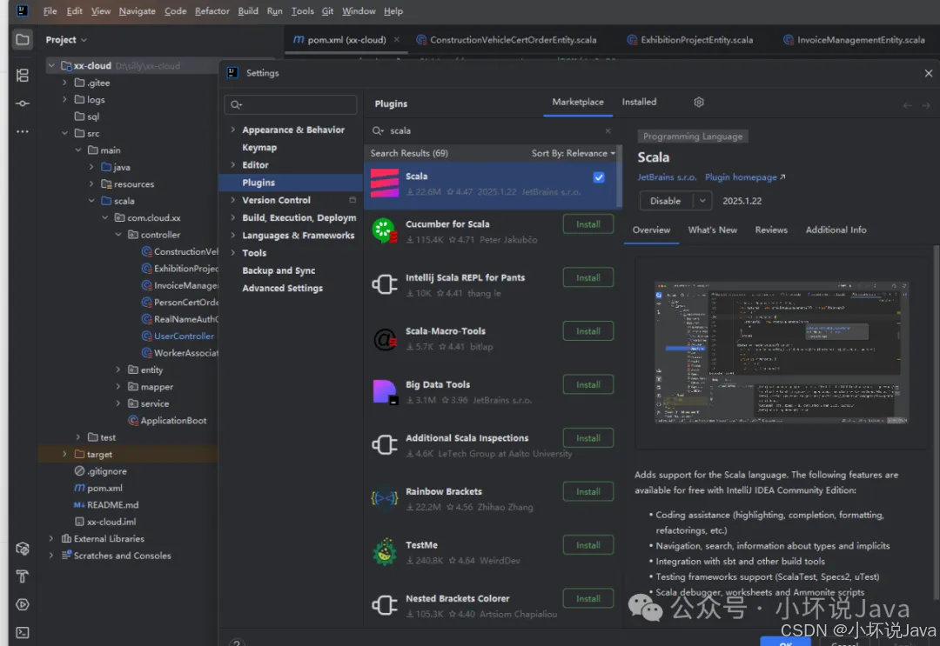Open the Services tool window icon
The height and width of the screenshot is (646, 940).
(x=22, y=549)
